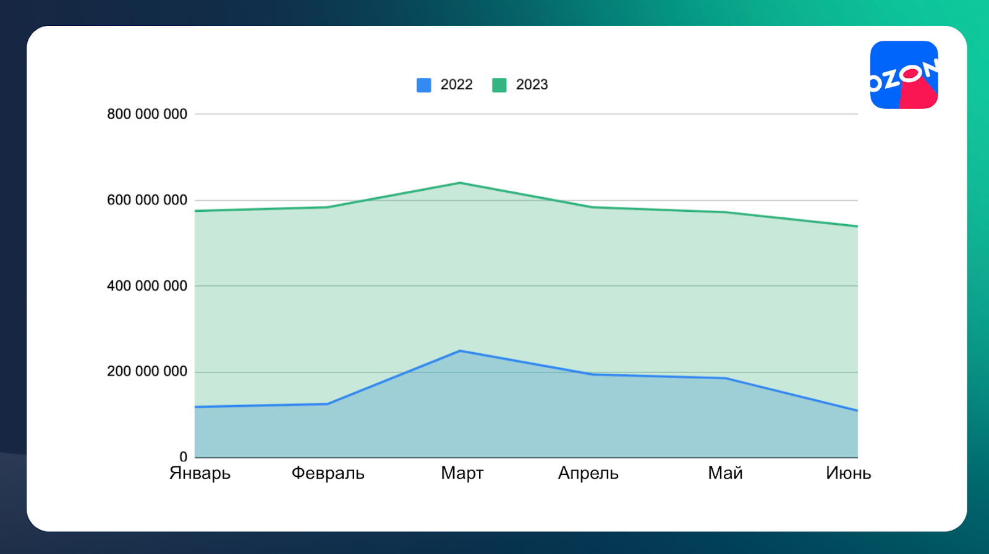Click the 800 000 000 axis label

(x=147, y=114)
